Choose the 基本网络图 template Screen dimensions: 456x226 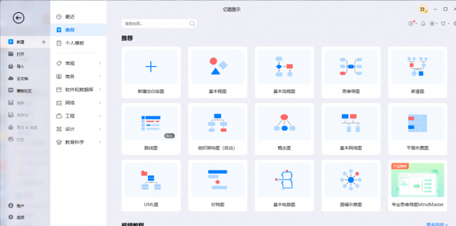(351, 129)
